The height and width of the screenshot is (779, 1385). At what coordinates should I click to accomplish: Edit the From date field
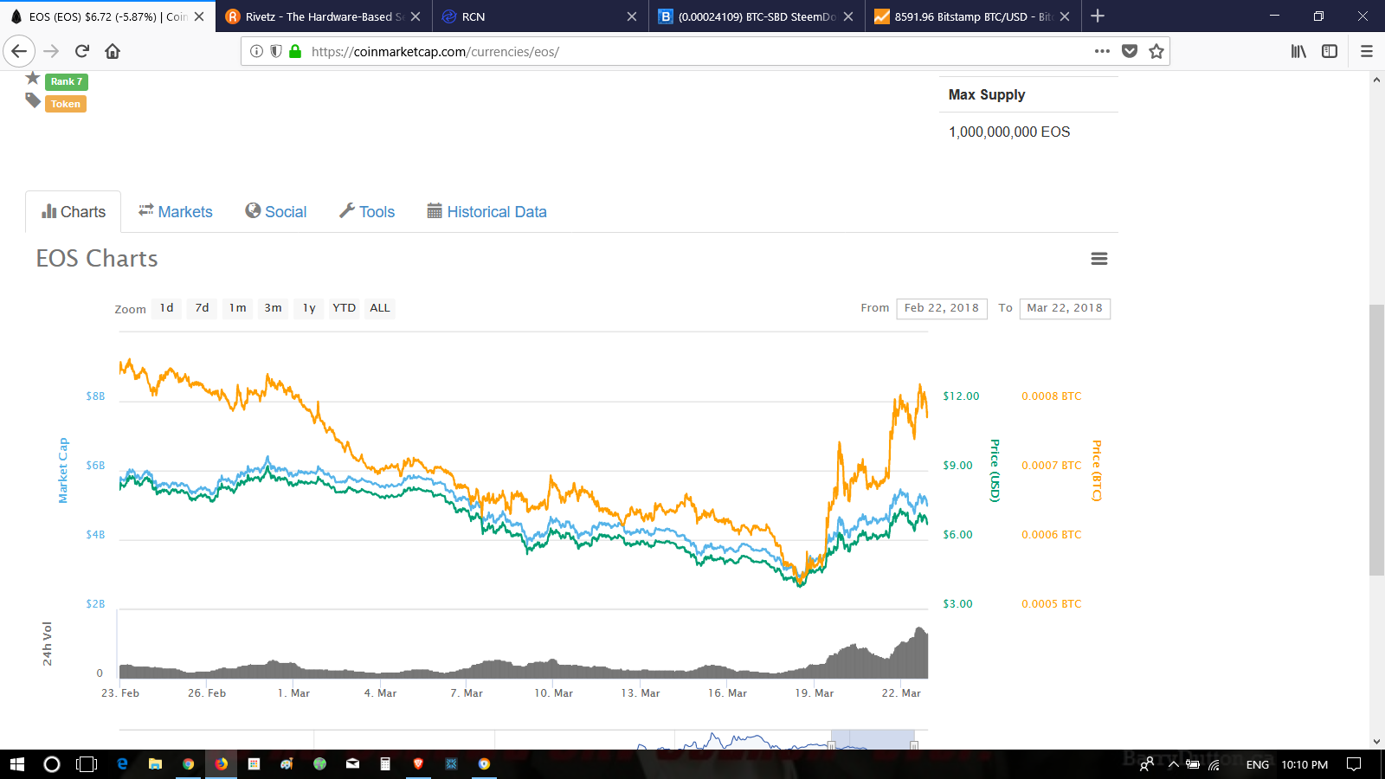[942, 308]
